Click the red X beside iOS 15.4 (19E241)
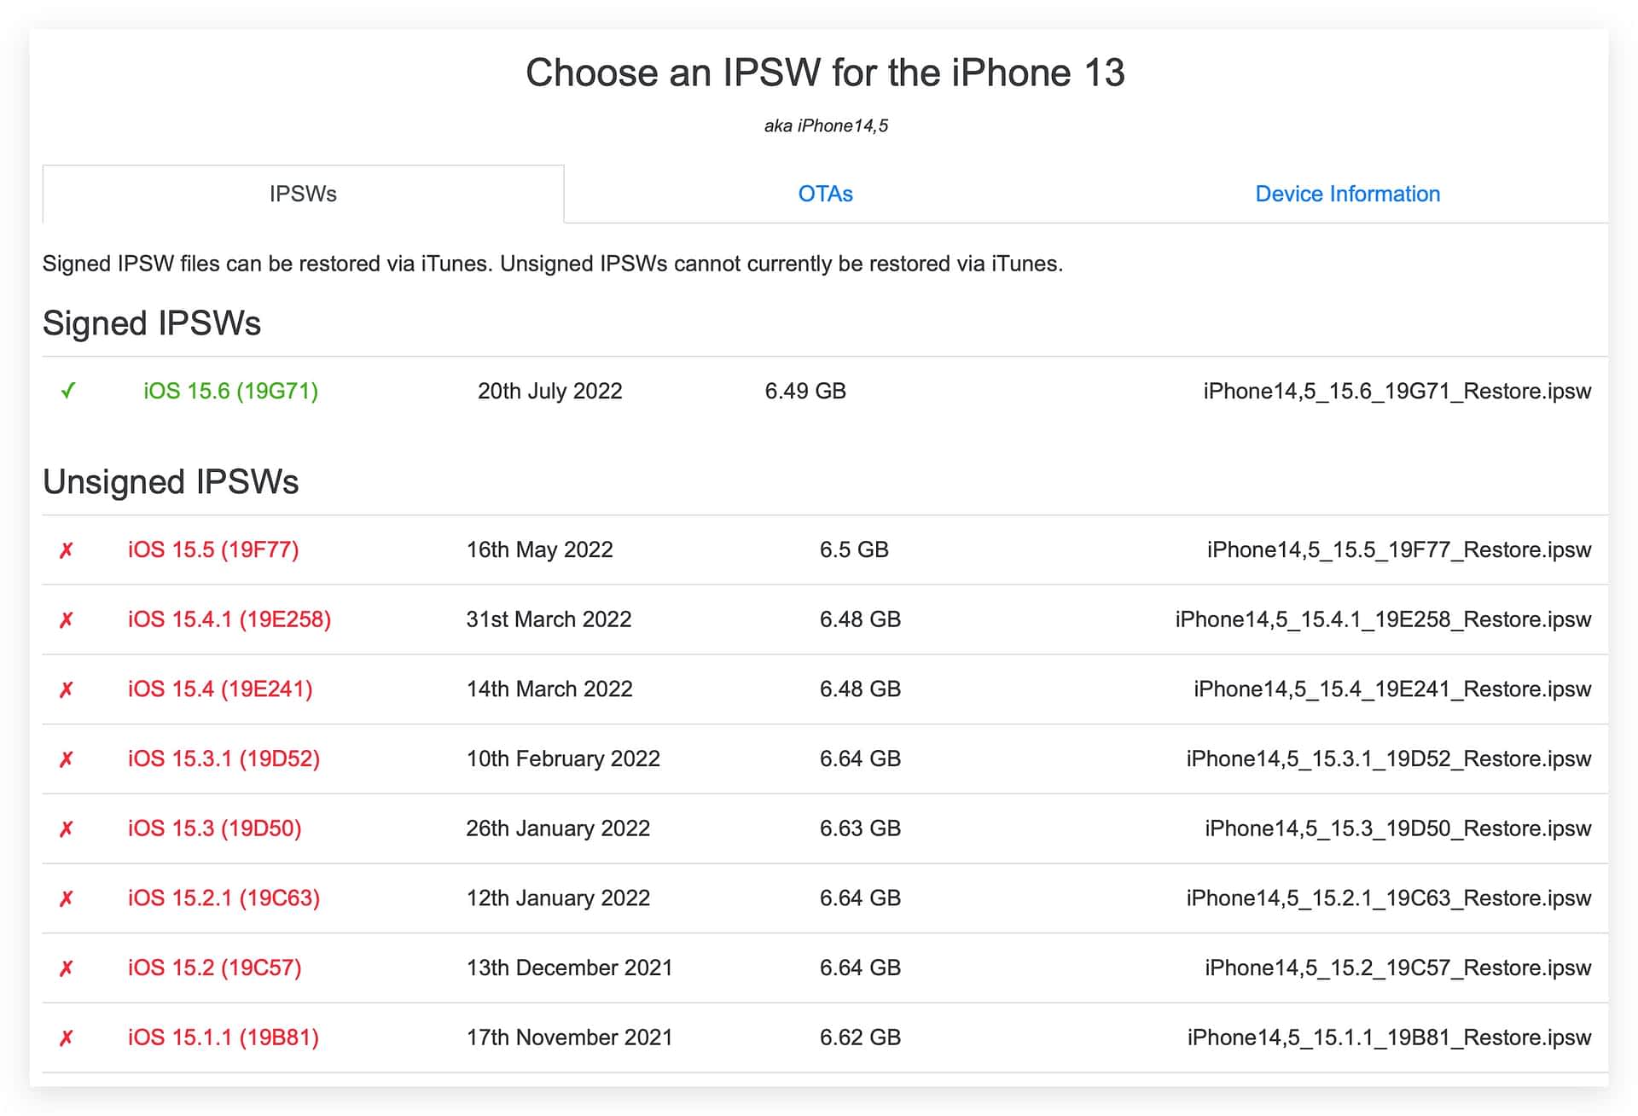The image size is (1638, 1116). [66, 689]
